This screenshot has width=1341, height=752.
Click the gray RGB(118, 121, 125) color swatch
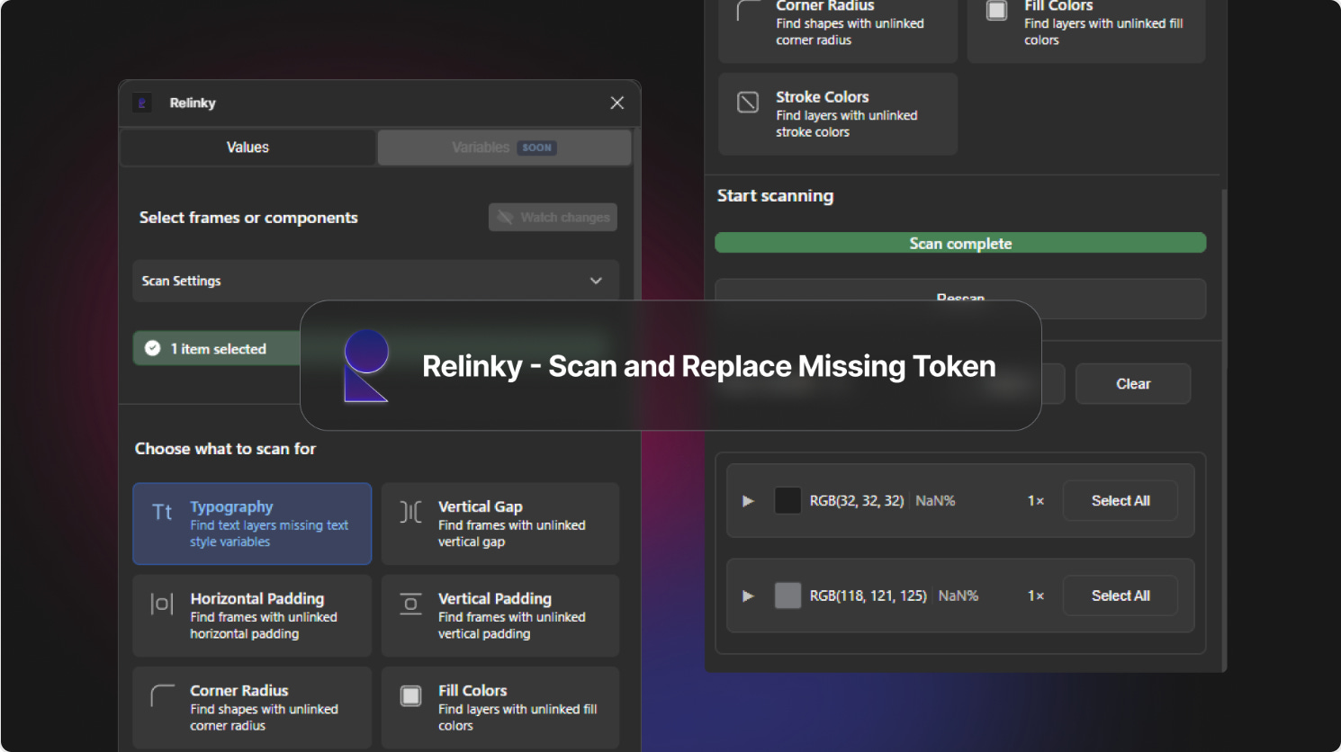click(787, 595)
